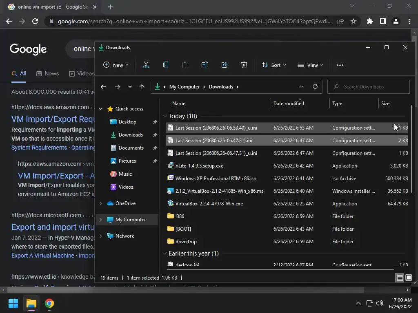418x313 pixels.
Task: Open the Sort dropdown
Action: [274, 65]
